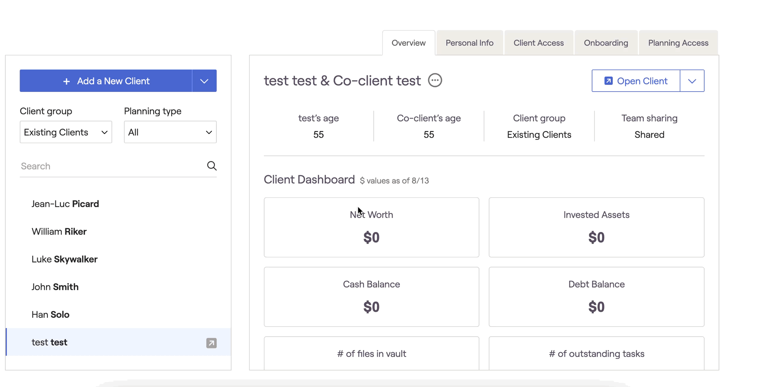Viewport: 758px width, 387px height.
Task: Click the search magnifier icon
Action: [x=212, y=166]
